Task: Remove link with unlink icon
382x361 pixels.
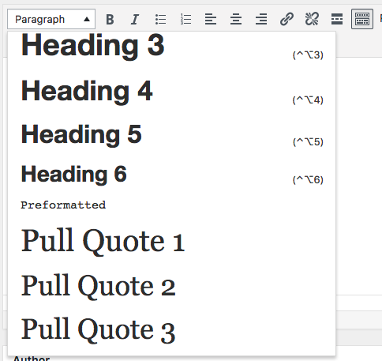Action: (312, 19)
